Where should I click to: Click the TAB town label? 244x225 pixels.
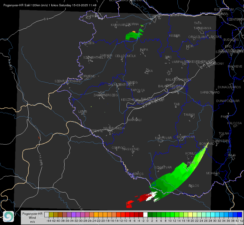tap(177, 104)
